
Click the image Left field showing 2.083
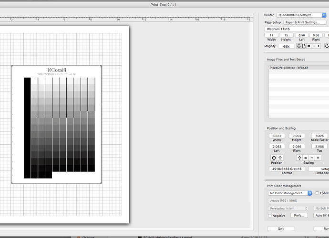[277, 147]
